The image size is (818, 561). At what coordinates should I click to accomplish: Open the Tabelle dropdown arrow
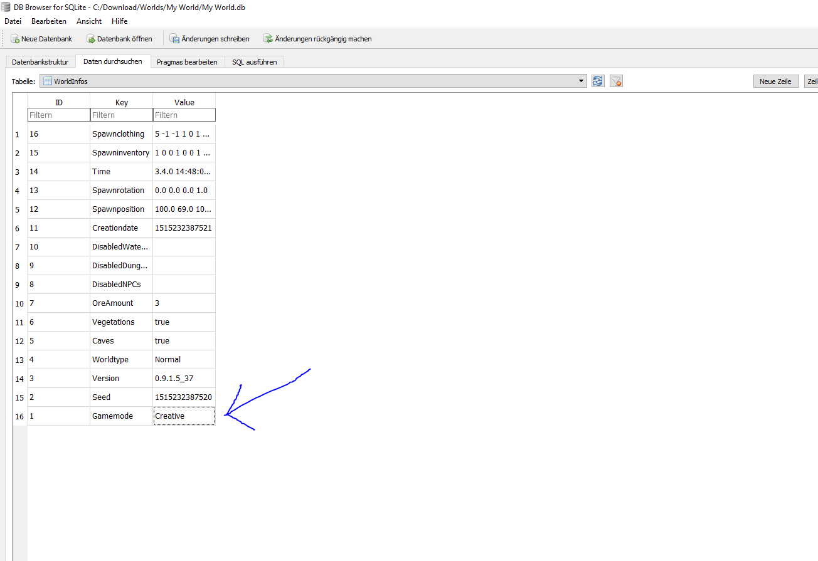tap(582, 81)
